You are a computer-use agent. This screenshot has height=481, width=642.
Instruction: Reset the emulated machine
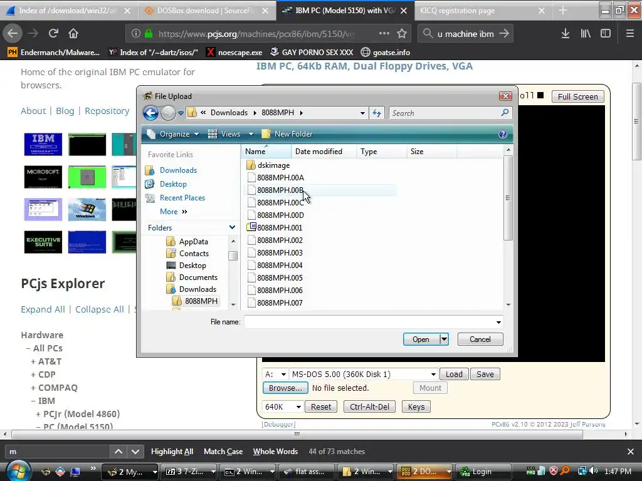(x=320, y=407)
